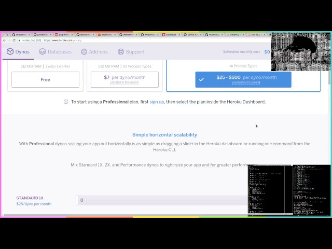Click the middle of the Standard 1X slider track
This screenshot has width=332, height=249.
tap(162, 200)
